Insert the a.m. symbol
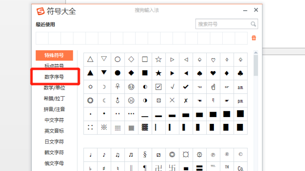This screenshot has width=305, height=171. pos(241,87)
